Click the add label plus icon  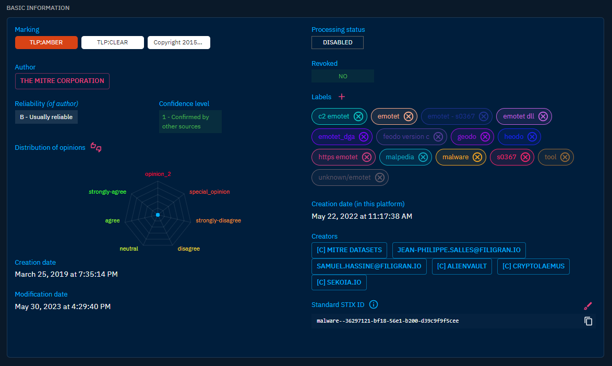pyautogui.click(x=342, y=97)
